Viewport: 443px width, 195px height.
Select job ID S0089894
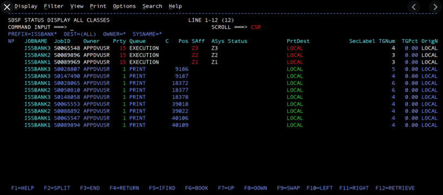67,125
